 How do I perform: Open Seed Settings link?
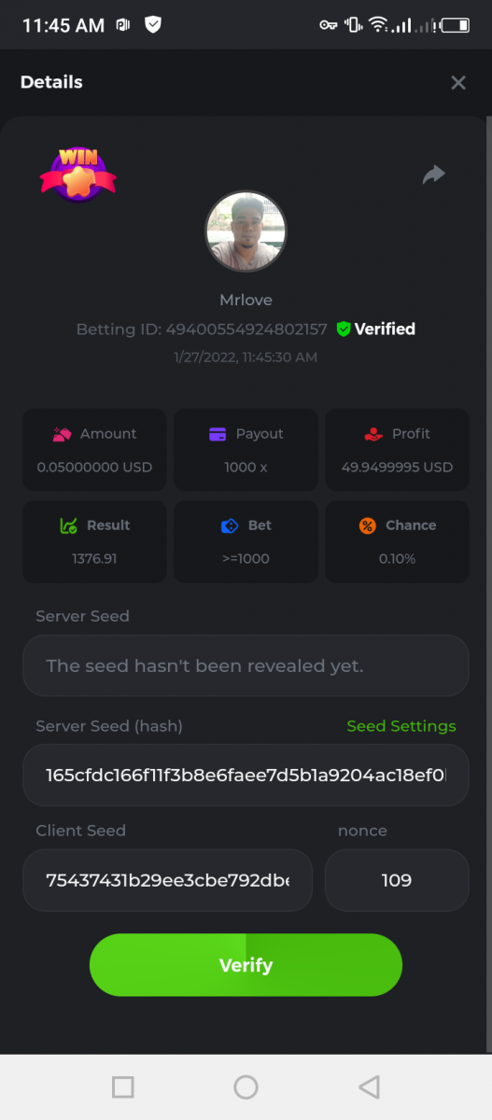401,726
